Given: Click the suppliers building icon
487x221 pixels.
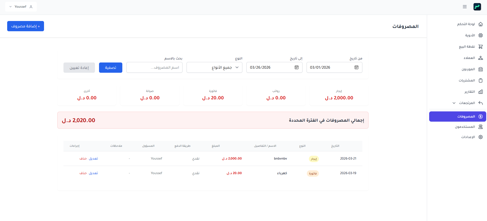Looking at the screenshot, I should (481, 69).
